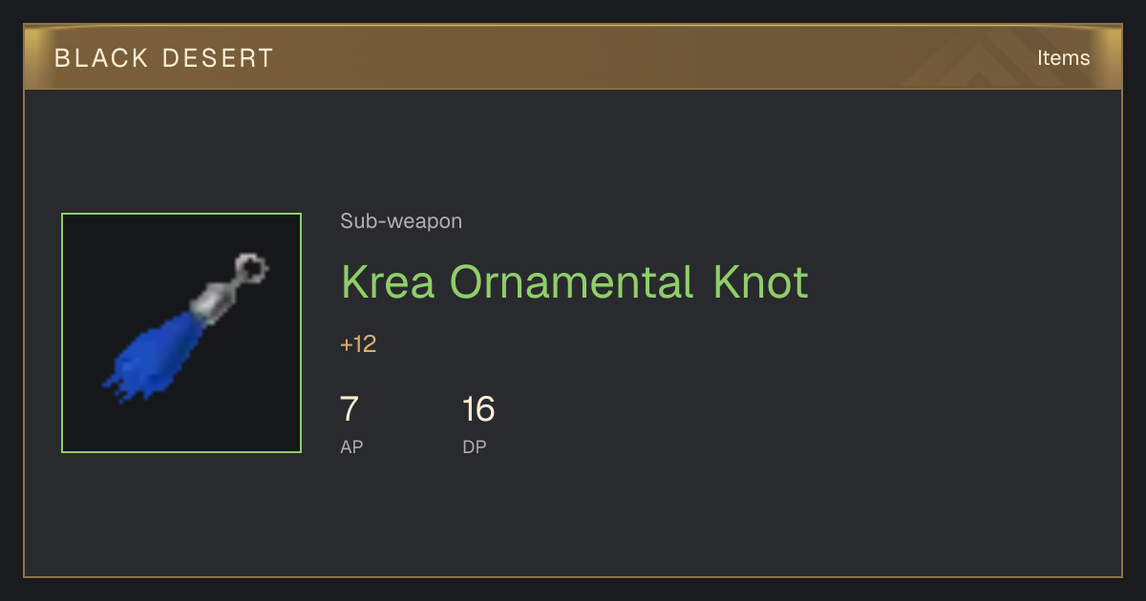1146x601 pixels.
Task: Click the BLACK DESERT header title
Action: (164, 58)
